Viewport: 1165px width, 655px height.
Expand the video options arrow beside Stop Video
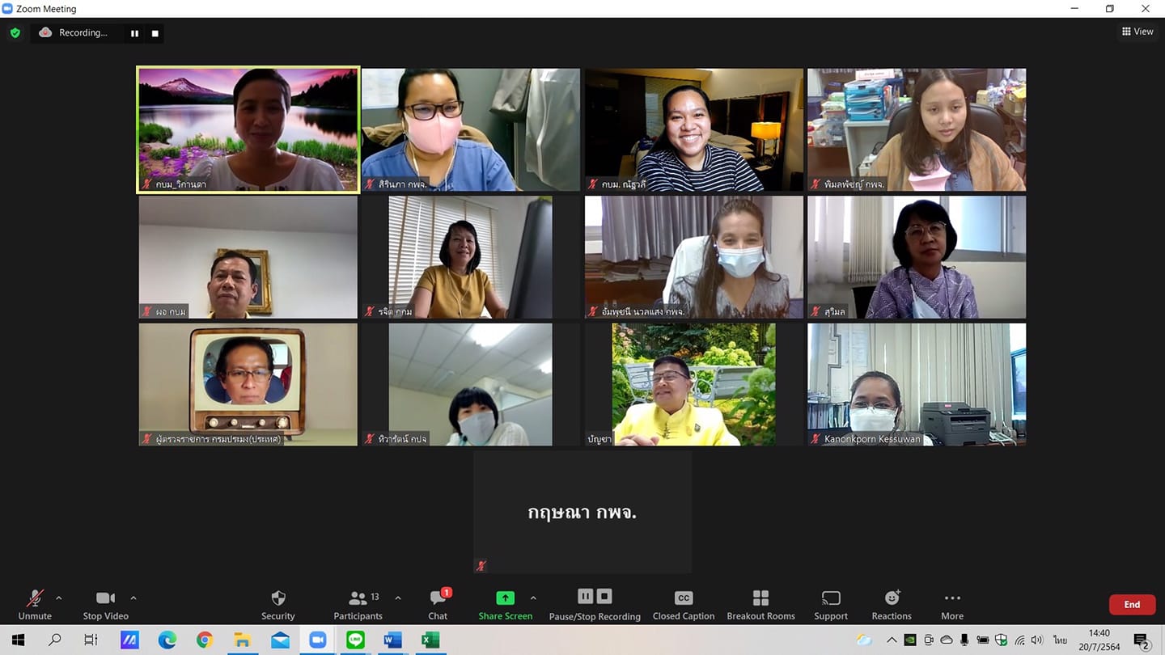click(x=133, y=598)
